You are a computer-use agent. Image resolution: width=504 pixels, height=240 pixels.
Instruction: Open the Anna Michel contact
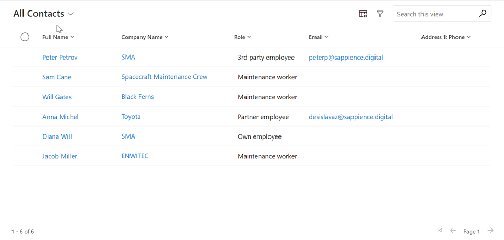click(61, 117)
